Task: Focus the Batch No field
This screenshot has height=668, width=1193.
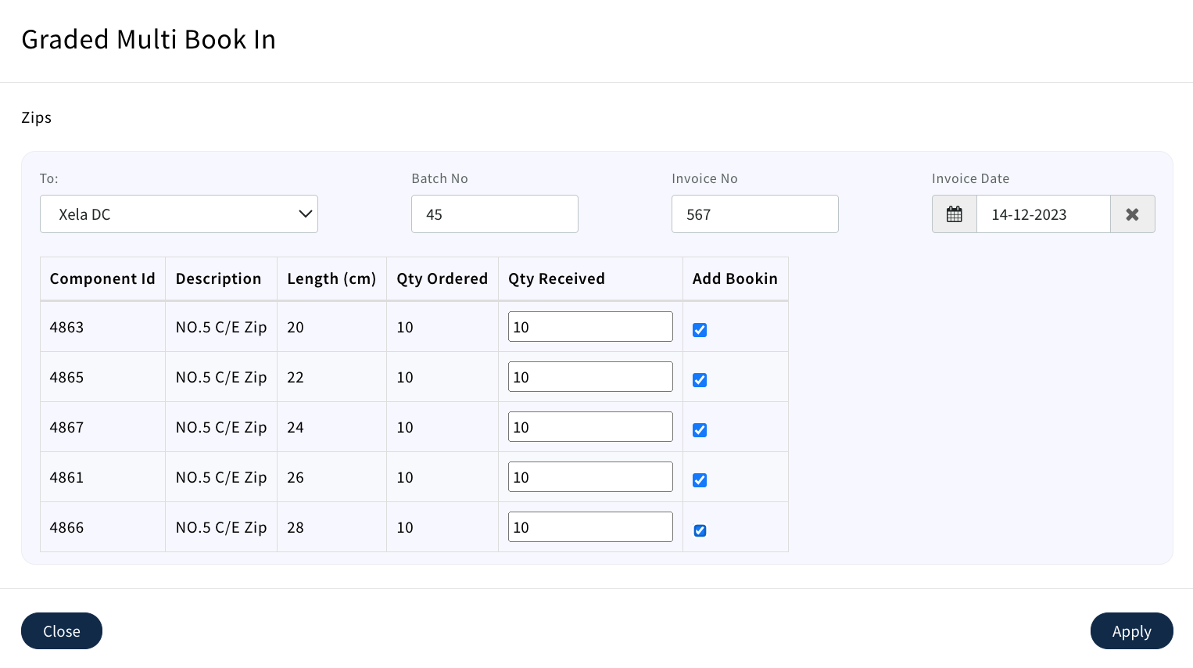Action: (494, 214)
